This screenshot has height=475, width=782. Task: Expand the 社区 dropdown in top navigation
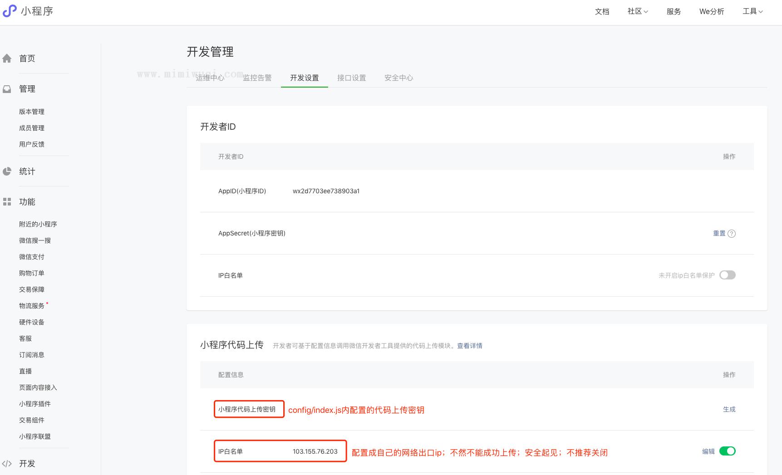click(x=638, y=11)
